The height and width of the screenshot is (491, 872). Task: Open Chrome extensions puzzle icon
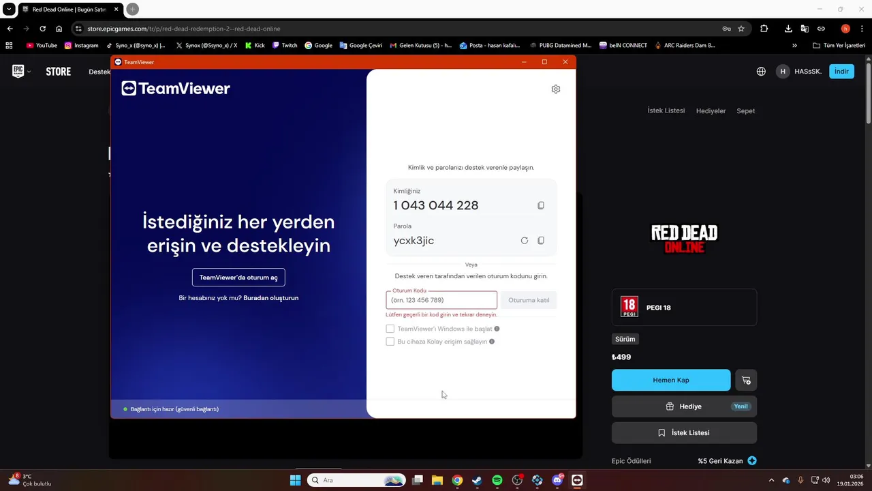764,29
